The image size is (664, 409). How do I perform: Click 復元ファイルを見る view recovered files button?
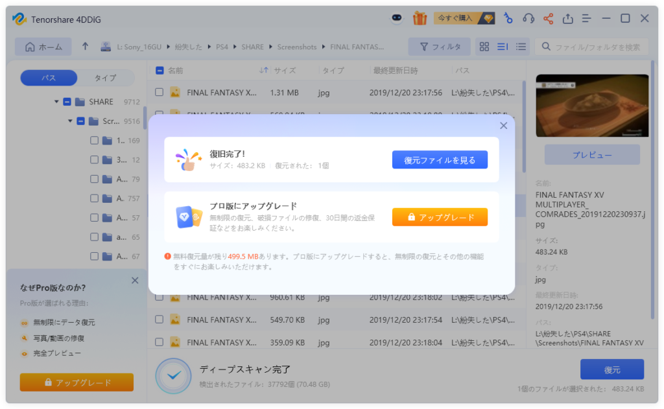440,160
